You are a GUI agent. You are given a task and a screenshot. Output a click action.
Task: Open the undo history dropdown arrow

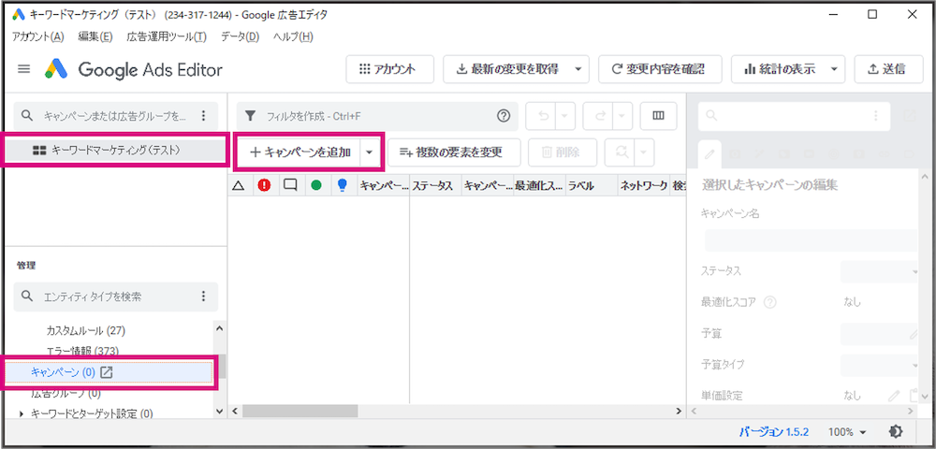tap(564, 116)
